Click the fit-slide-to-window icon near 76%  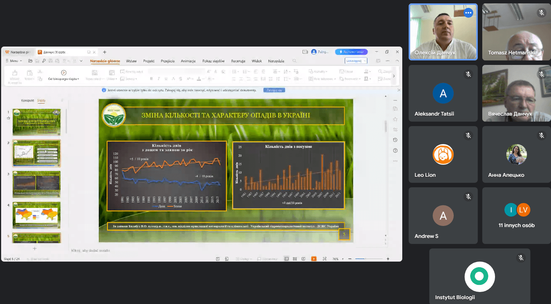pyautogui.click(x=325, y=259)
